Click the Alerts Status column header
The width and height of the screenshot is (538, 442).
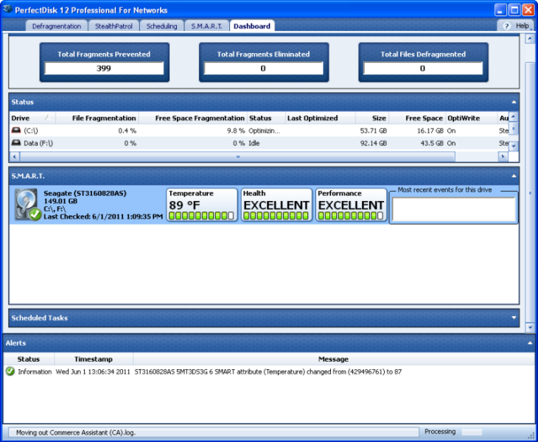(x=29, y=359)
